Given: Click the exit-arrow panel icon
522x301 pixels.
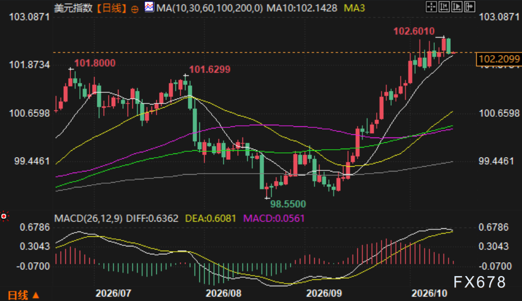Looking at the screenshot, I should pyautogui.click(x=469, y=7).
